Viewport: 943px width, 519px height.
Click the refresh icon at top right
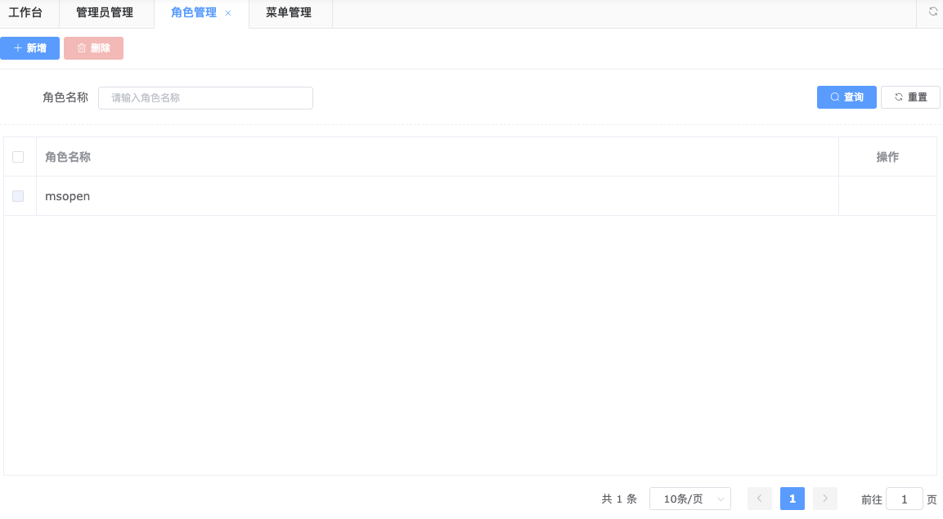(x=932, y=12)
